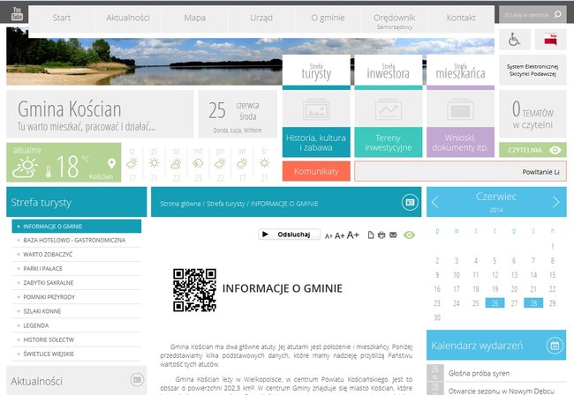The width and height of the screenshot is (574, 395).
Task: Click the wheelchair accessibility icon
Action: click(515, 40)
